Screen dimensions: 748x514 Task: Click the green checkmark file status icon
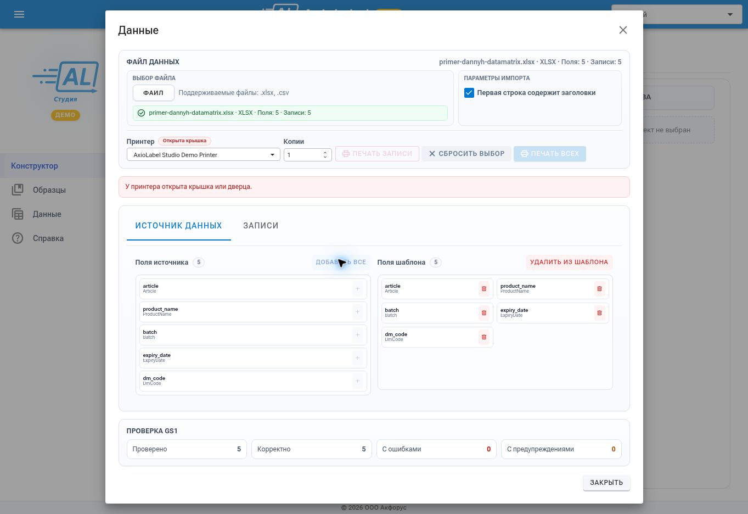point(141,113)
